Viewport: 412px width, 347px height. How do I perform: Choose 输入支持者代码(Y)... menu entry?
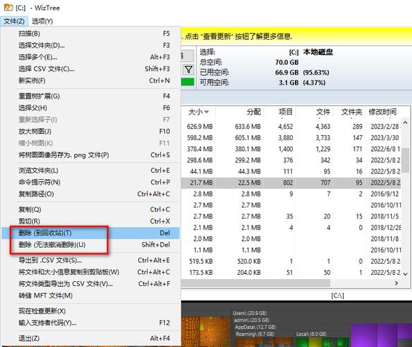click(x=91, y=323)
